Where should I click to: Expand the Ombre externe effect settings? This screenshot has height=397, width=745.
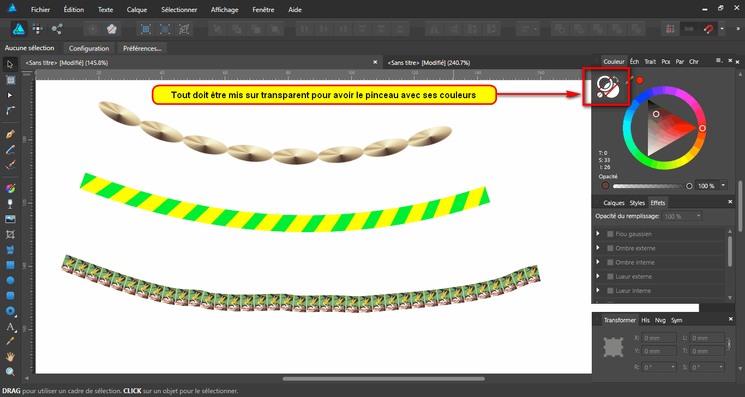(x=598, y=248)
